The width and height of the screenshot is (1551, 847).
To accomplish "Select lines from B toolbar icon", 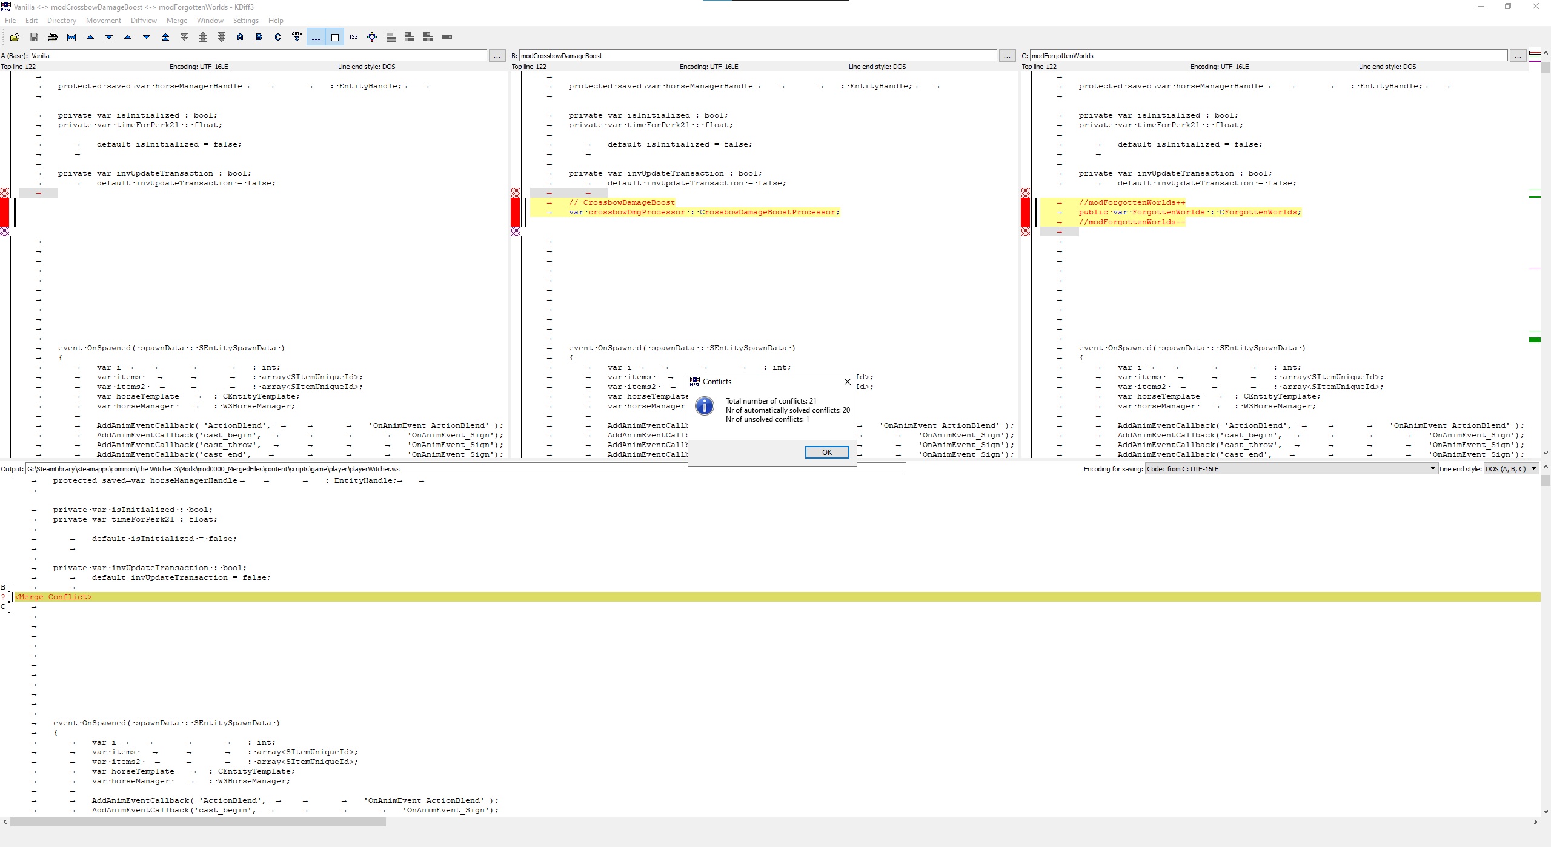I will [259, 37].
